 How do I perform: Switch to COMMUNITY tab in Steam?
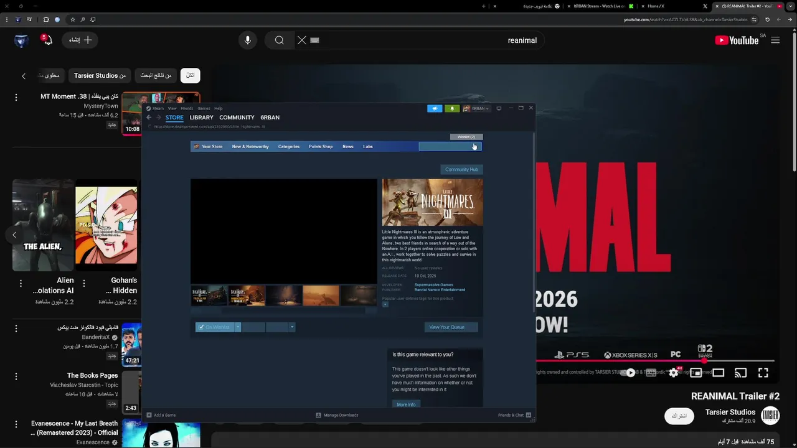pos(237,118)
